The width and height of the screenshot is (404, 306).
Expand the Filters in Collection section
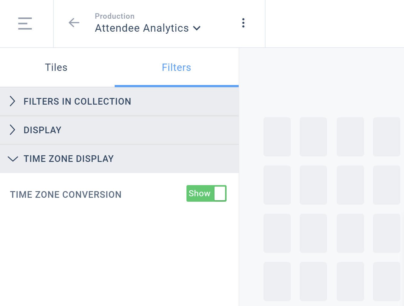[119, 102]
